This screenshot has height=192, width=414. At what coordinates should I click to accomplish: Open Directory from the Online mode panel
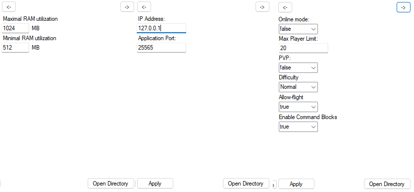[x=387, y=184]
